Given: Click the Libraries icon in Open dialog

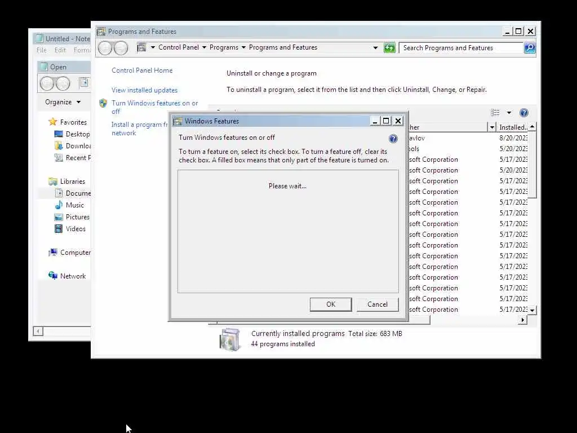Looking at the screenshot, I should click(53, 181).
